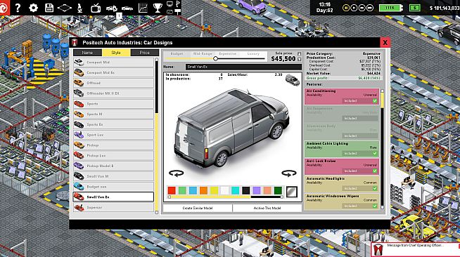Screen dimensions: 460x257
Task: Set game to normal play speed
Action: (x=354, y=8)
